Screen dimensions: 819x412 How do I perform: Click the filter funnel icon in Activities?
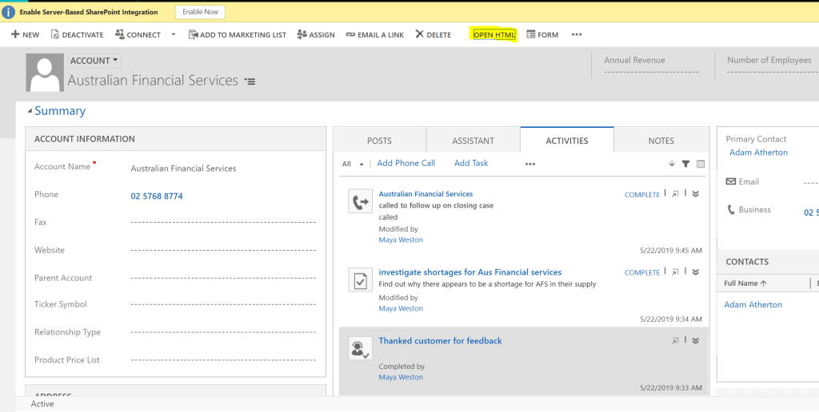point(685,164)
